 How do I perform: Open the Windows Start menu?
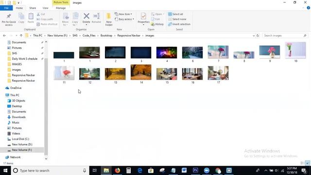pyautogui.click(x=5, y=171)
